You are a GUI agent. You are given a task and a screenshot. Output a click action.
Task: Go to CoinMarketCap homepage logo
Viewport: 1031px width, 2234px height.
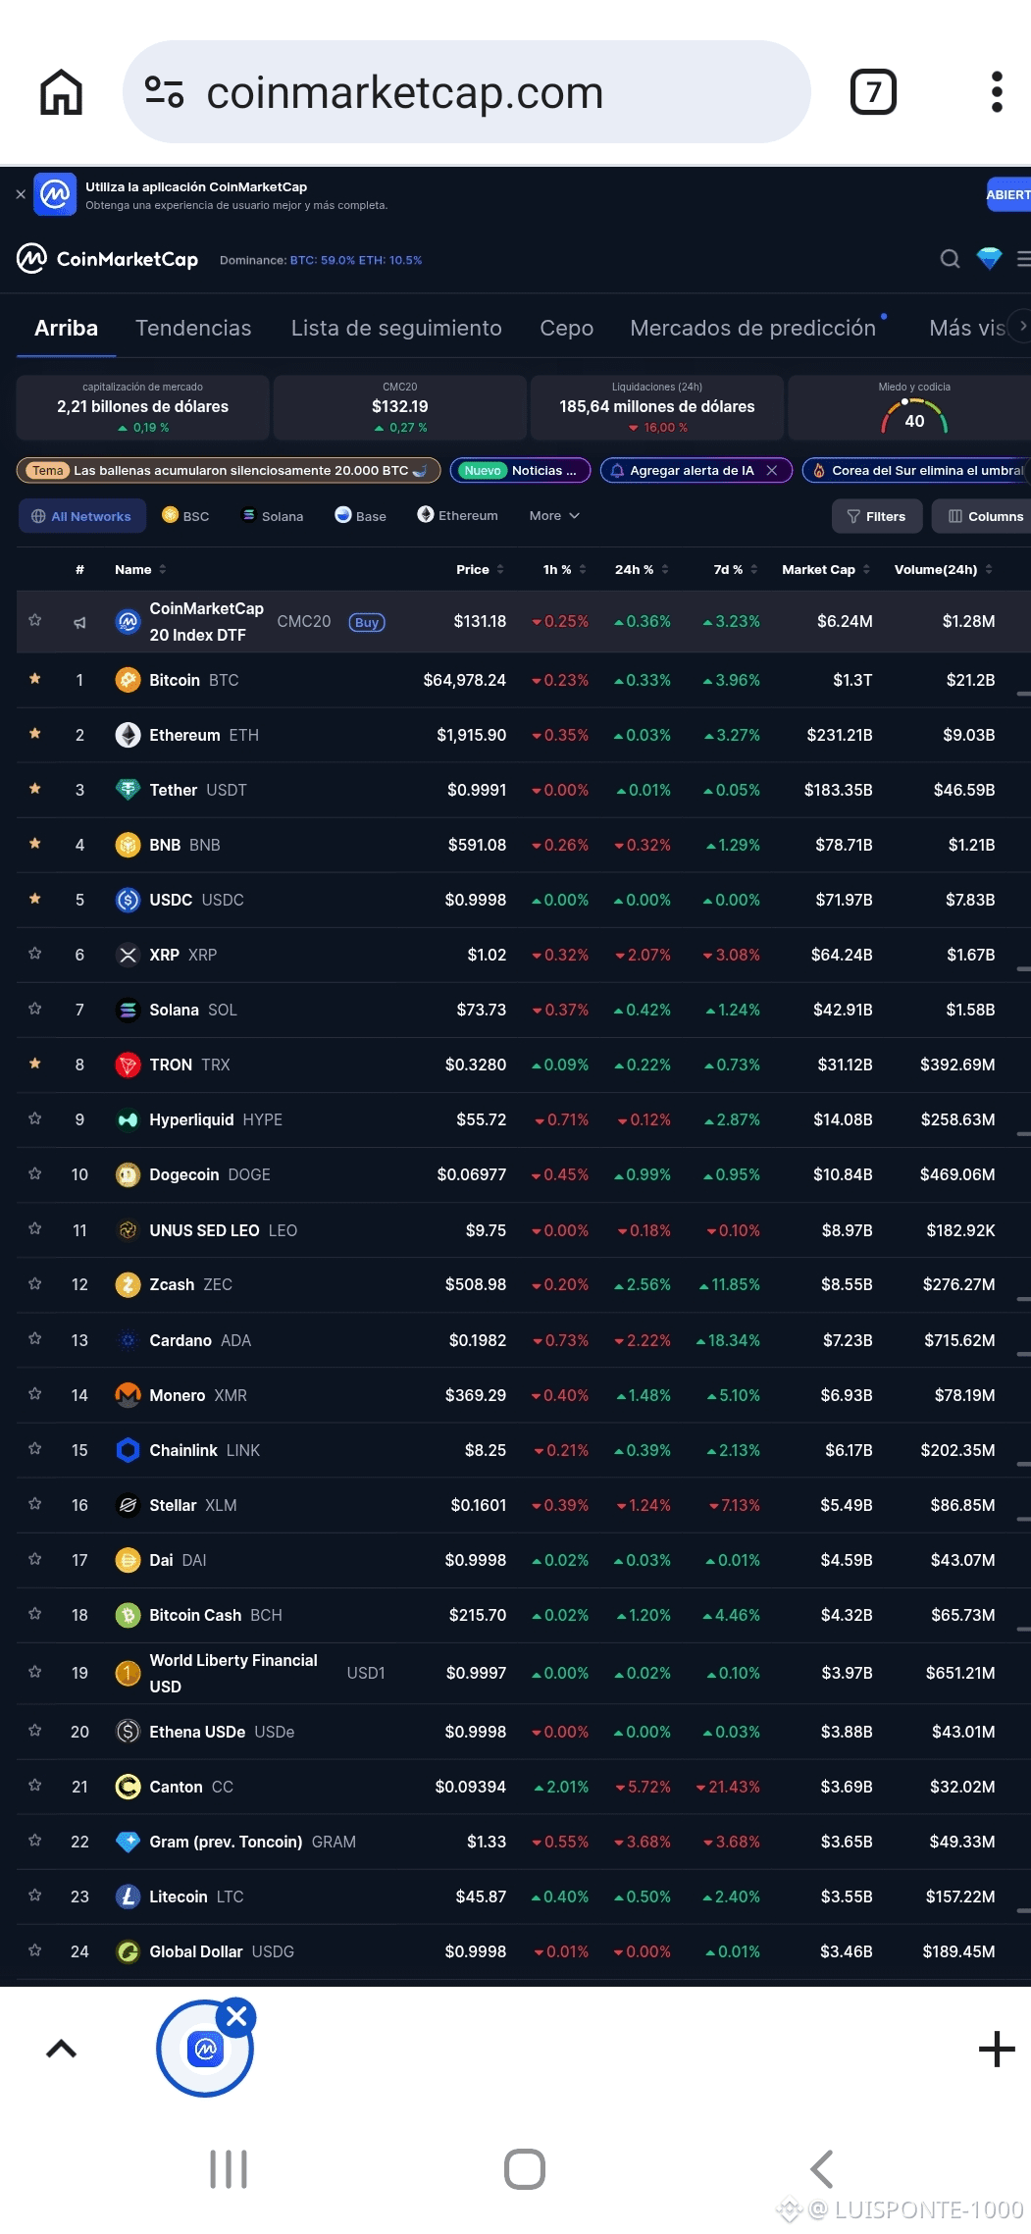coord(108,259)
